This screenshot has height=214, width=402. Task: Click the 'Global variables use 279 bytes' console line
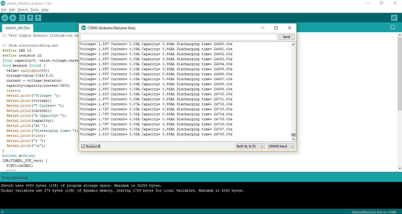point(122,190)
